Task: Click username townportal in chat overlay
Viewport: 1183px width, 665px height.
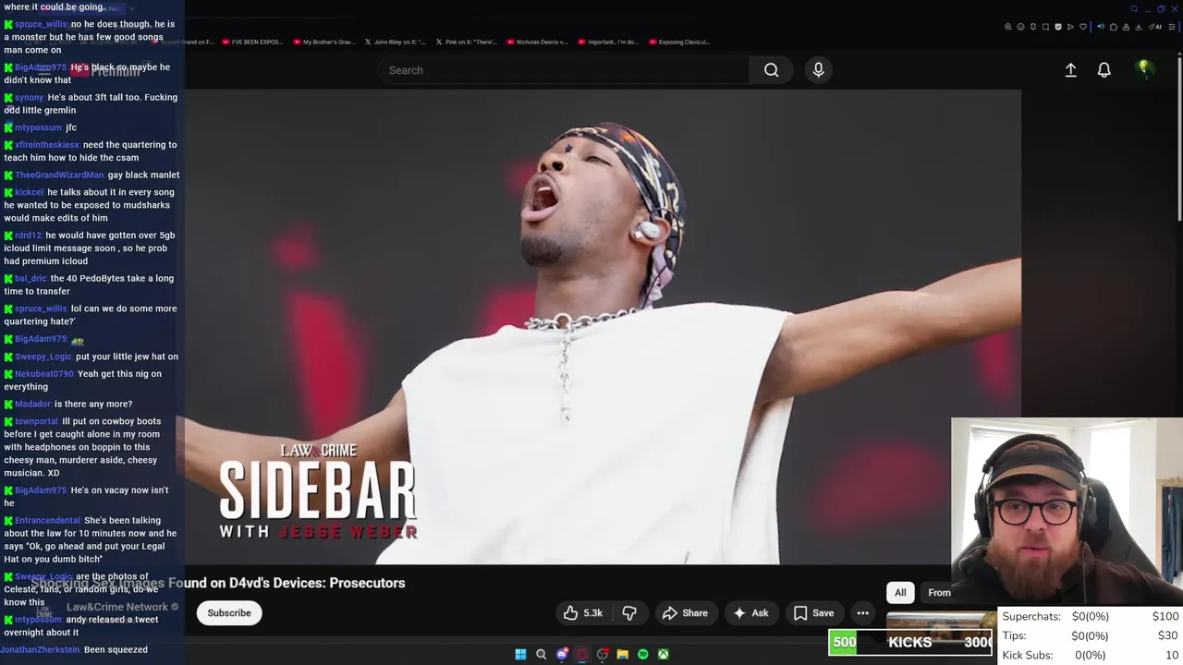Action: coord(36,421)
